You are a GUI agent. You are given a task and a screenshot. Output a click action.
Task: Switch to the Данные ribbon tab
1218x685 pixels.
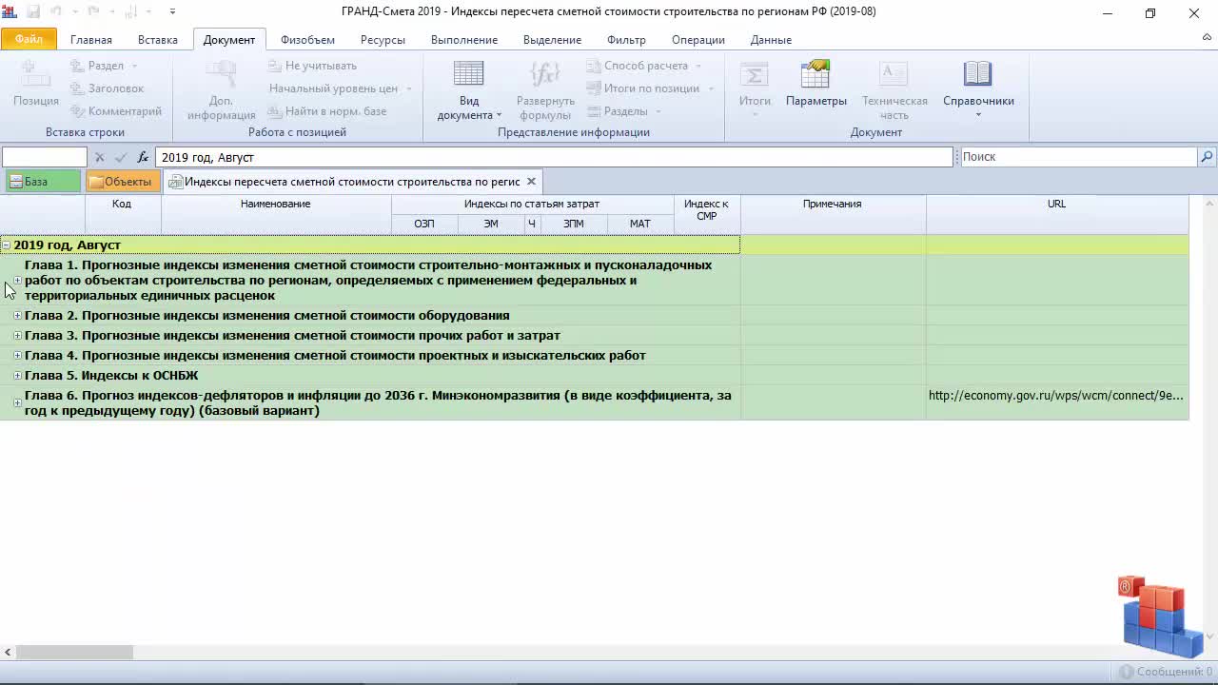pos(771,40)
